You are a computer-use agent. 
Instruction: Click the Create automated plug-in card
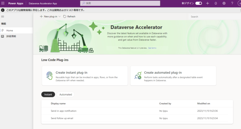[x=173, y=75]
